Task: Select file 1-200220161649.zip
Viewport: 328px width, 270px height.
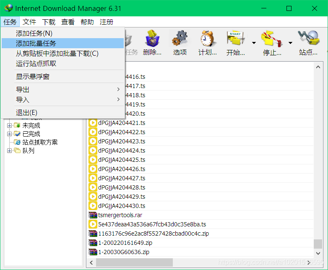Action: point(125,243)
